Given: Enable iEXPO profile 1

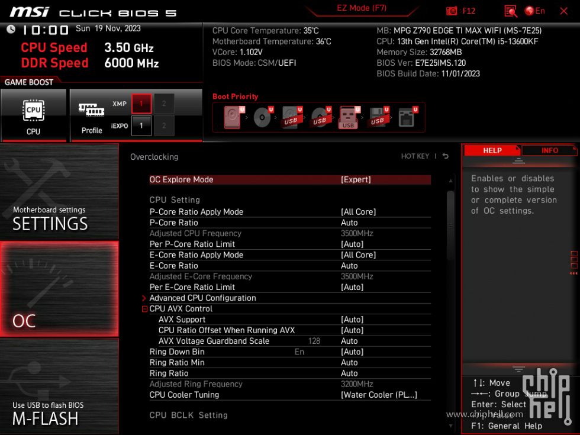Looking at the screenshot, I should coord(141,125).
